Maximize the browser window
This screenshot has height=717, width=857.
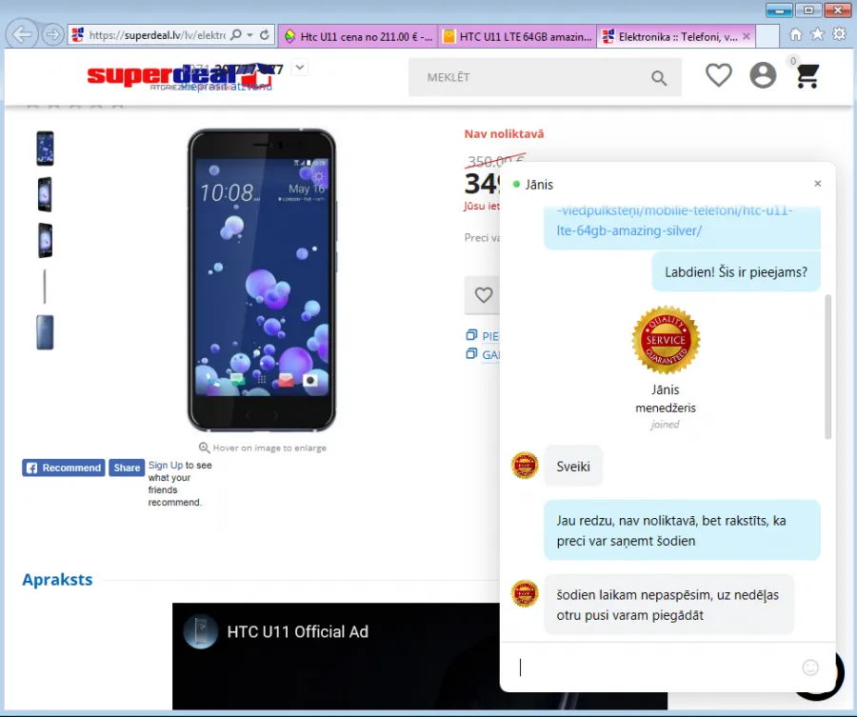coord(808,10)
